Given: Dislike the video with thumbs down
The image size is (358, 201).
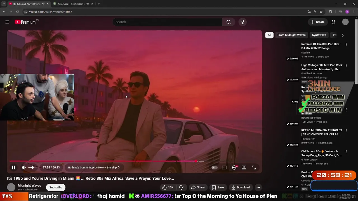Looking at the screenshot, I should tap(181, 187).
